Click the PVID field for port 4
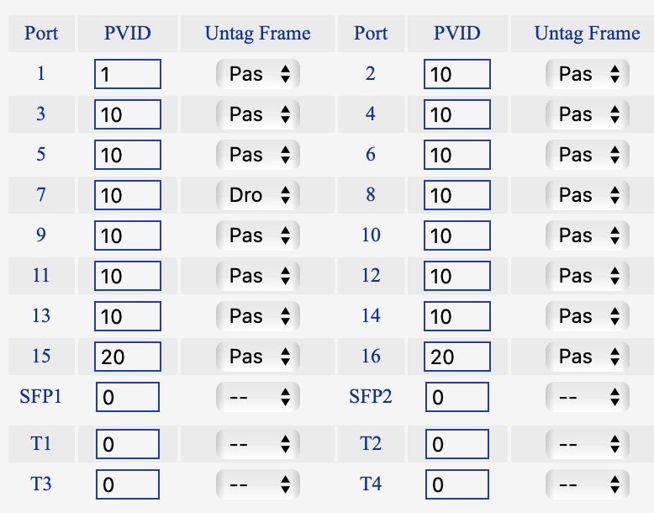 coord(457,114)
